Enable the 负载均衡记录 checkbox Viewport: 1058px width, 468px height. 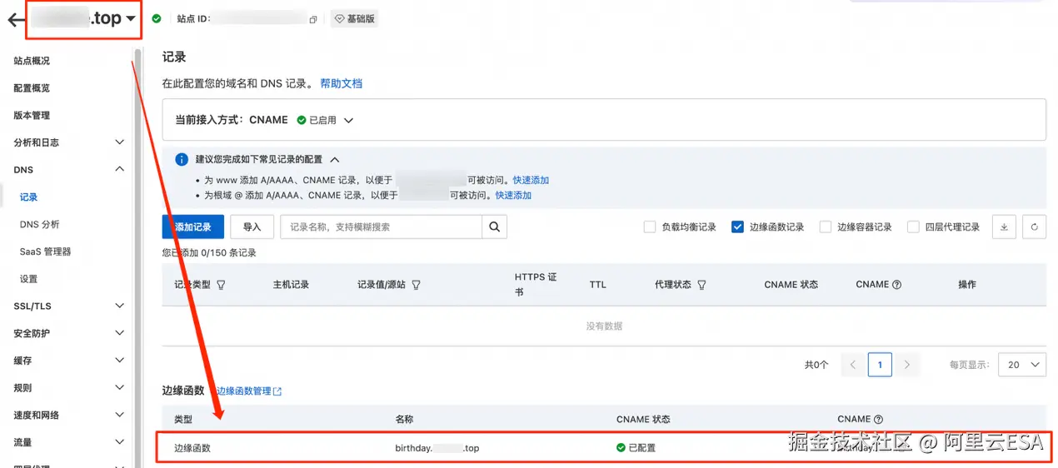coord(650,227)
